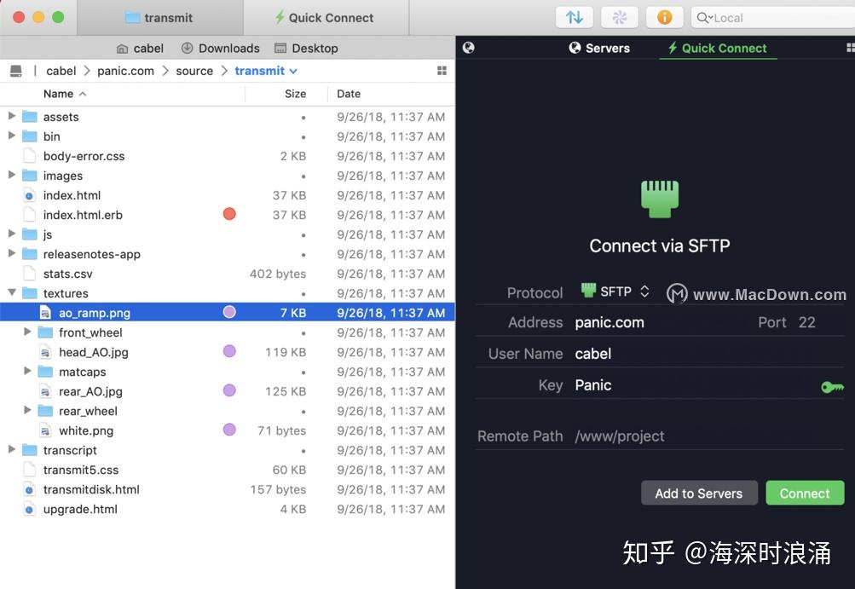Collapse the textures folder
This screenshot has height=589, width=855.
click(x=12, y=293)
